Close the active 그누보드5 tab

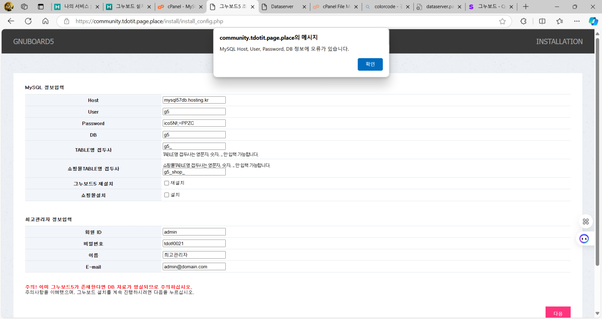click(252, 7)
